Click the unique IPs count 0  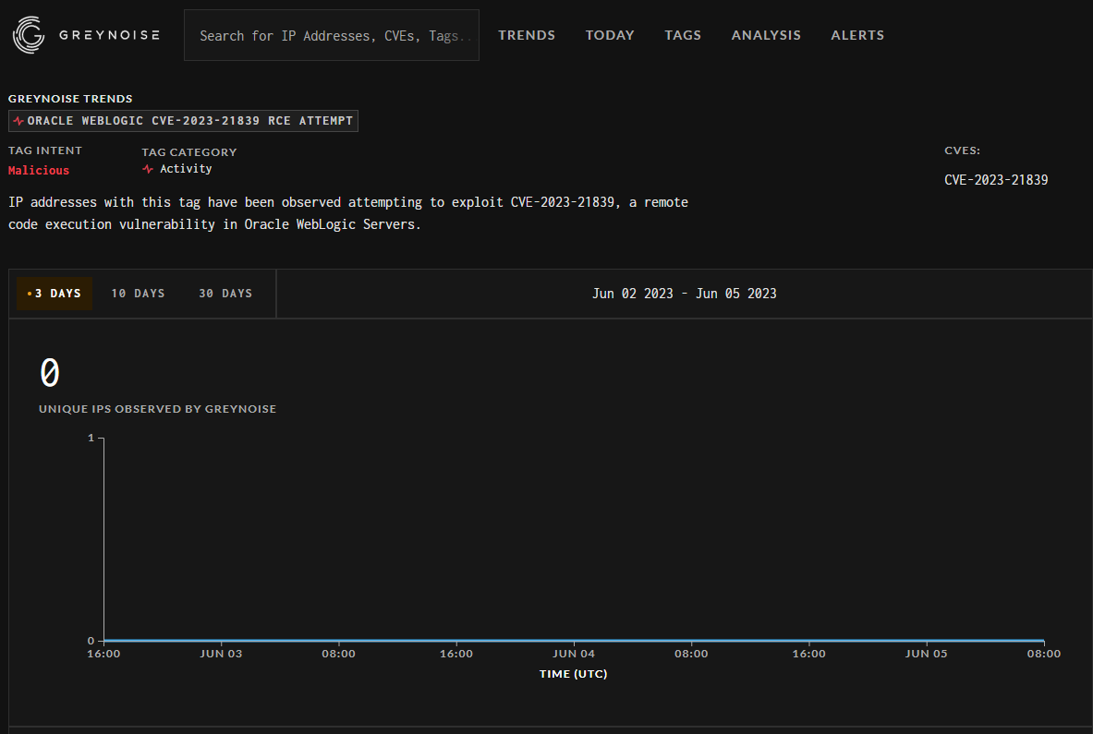50,373
